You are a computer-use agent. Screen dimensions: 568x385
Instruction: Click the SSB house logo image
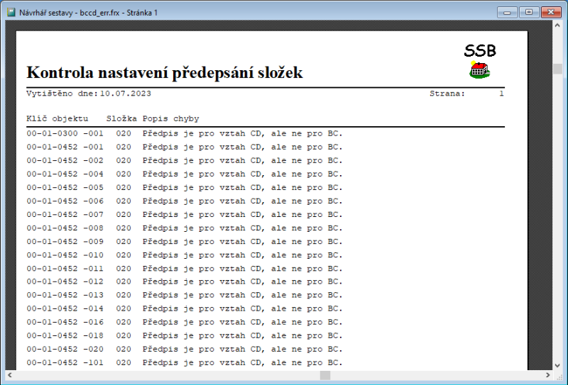pos(480,61)
